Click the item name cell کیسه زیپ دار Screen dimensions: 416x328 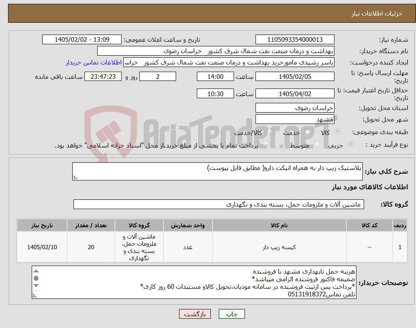point(279,247)
